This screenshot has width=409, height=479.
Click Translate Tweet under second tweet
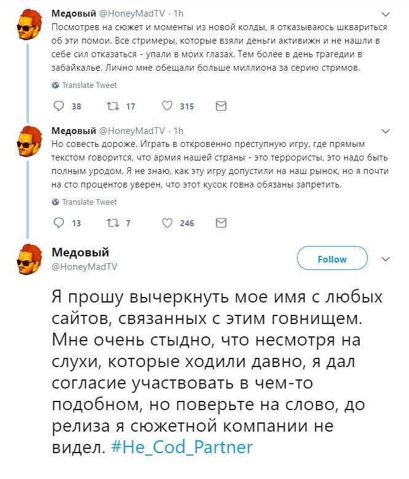click(88, 202)
